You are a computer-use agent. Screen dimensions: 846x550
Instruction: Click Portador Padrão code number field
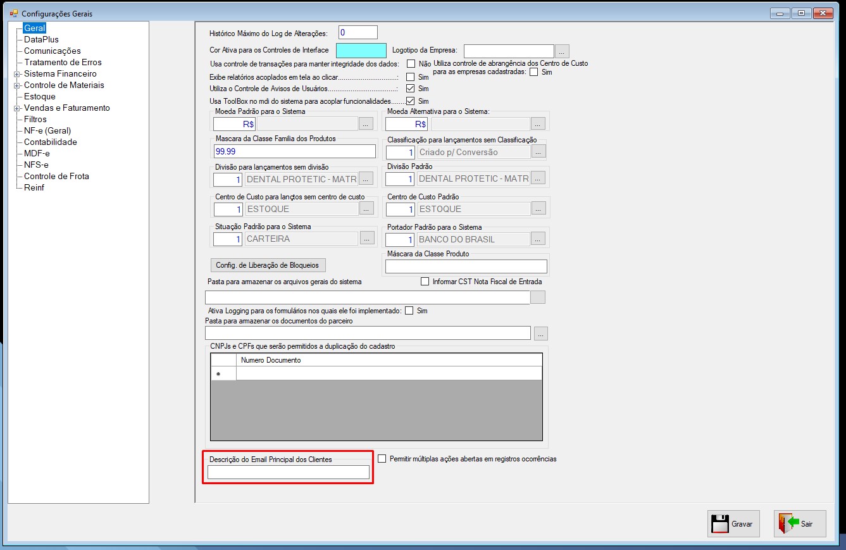401,239
